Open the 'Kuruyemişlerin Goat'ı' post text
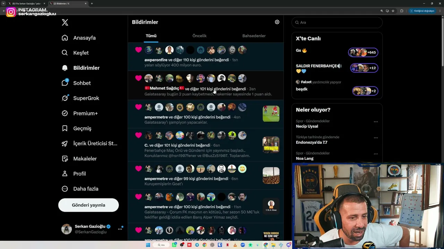The height and width of the screenshot is (249, 444). (x=163, y=184)
